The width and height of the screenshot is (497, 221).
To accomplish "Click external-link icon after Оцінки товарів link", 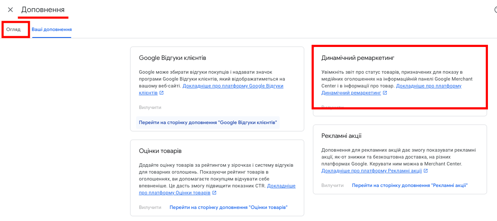I will coord(214,193).
